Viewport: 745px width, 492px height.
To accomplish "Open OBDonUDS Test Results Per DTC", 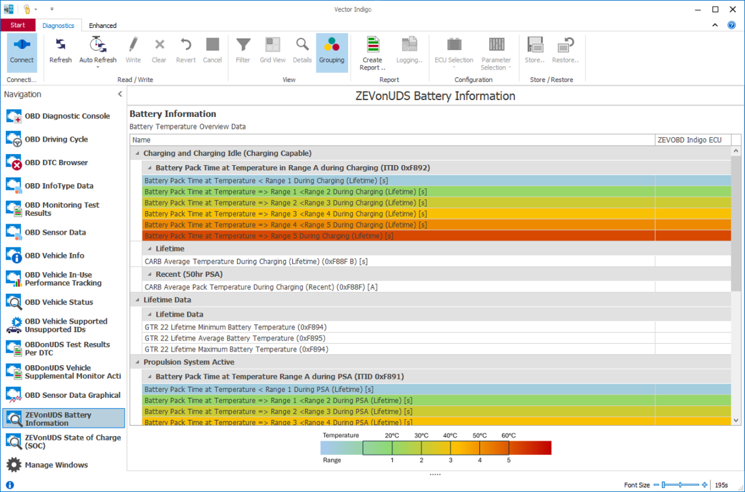I will tap(63, 348).
